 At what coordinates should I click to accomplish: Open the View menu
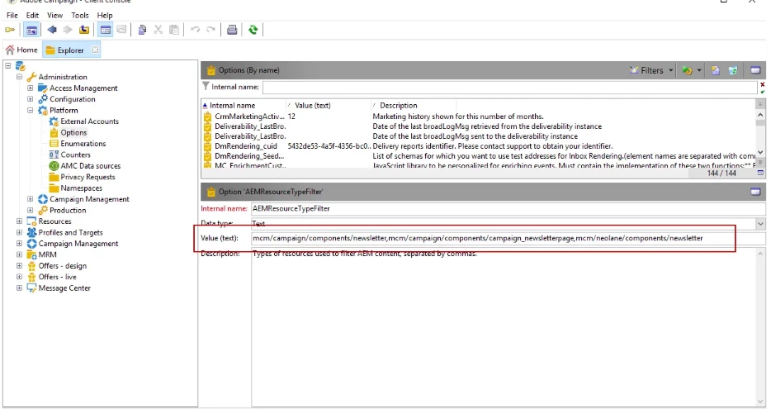pos(54,15)
